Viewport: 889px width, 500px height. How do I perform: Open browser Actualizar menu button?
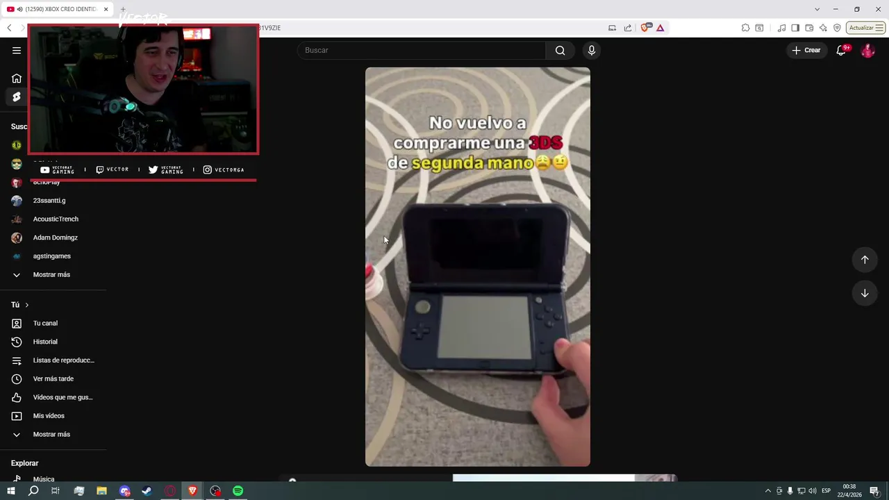pos(866,28)
